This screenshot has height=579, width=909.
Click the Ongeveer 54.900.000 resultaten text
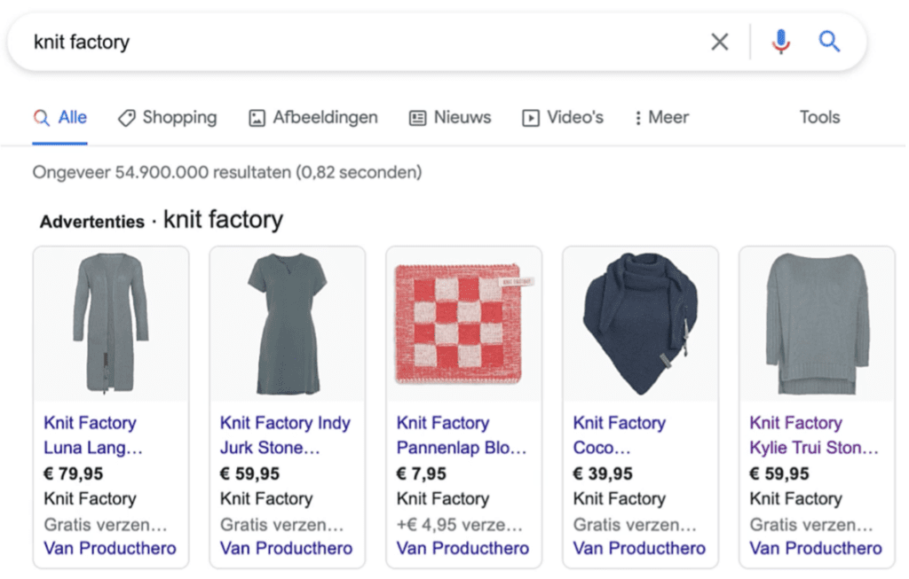pyautogui.click(x=227, y=172)
